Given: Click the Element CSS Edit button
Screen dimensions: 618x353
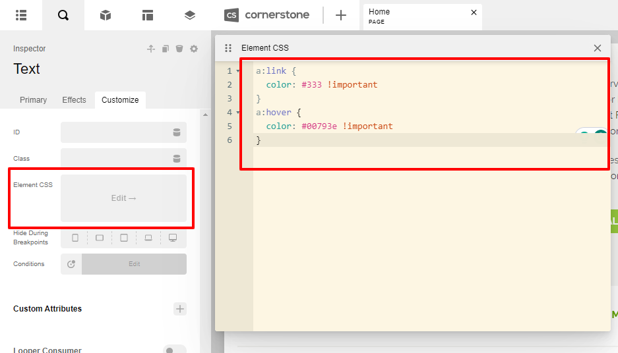Looking at the screenshot, I should coord(123,198).
